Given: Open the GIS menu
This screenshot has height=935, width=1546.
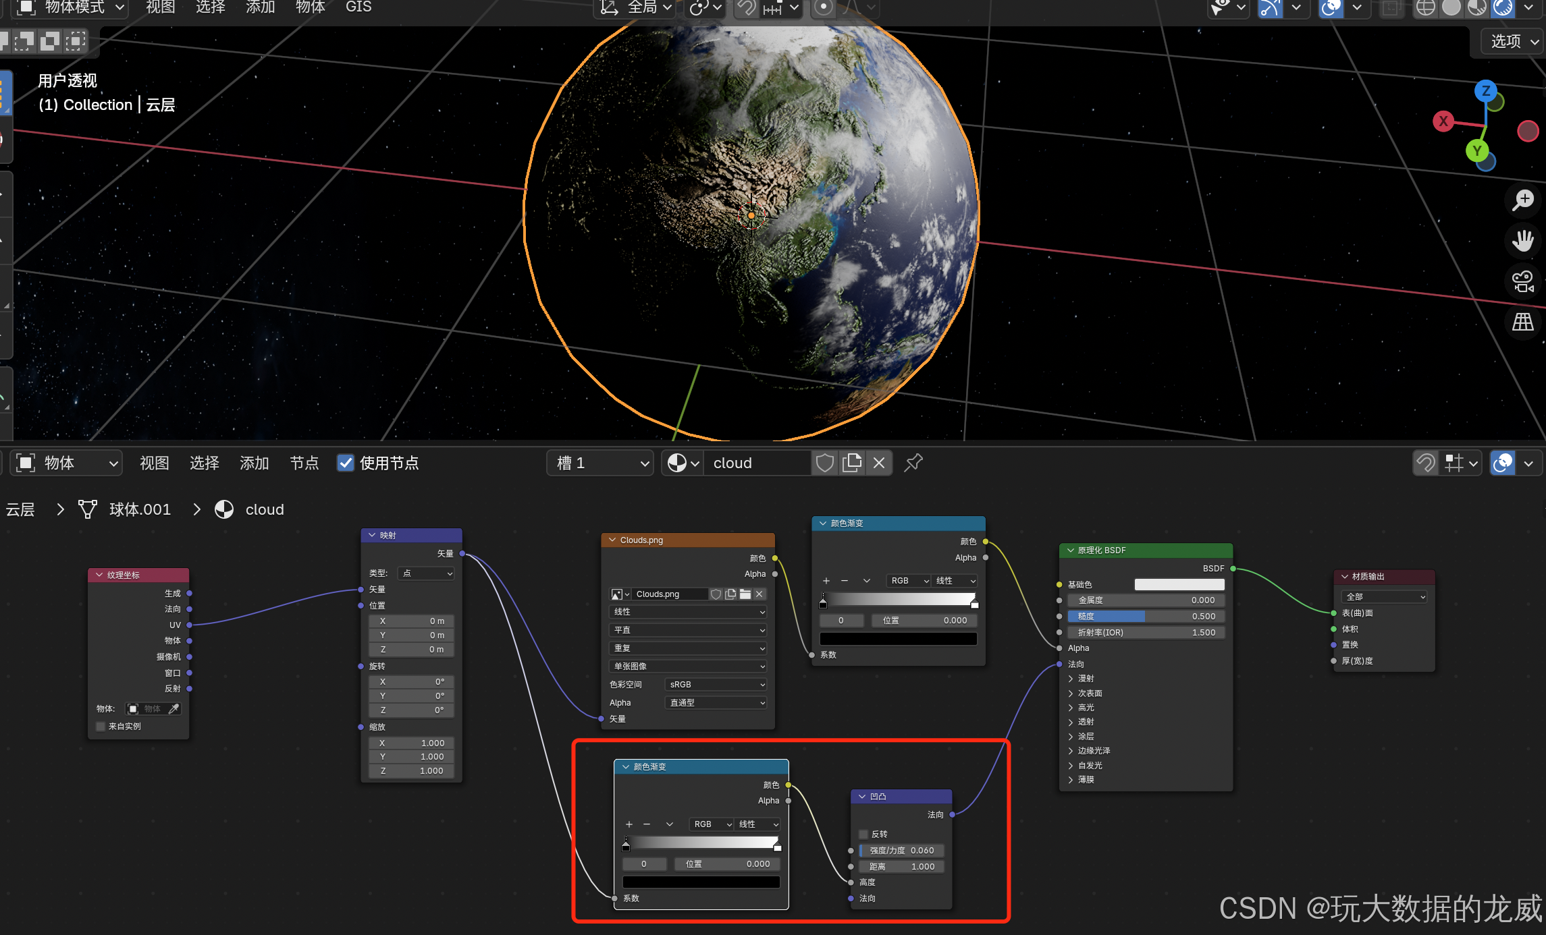Looking at the screenshot, I should [x=358, y=7].
